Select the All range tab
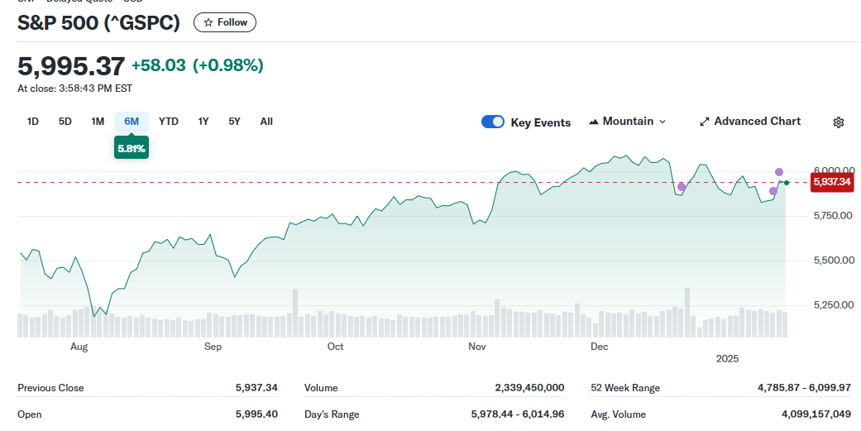Viewport: 861px width, 431px height. [x=266, y=122]
